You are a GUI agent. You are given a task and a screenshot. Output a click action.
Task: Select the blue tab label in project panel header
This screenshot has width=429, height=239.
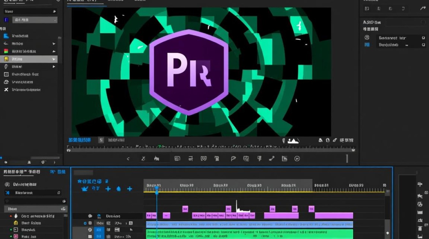pyautogui.click(x=58, y=172)
